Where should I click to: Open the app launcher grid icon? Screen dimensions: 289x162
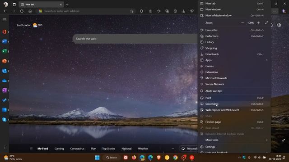(x=4, y=20)
